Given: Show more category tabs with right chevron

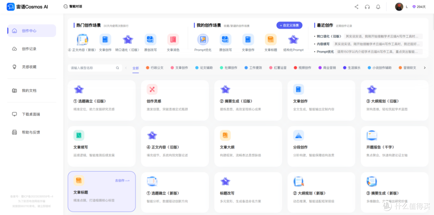Looking at the screenshot, I should [425, 68].
